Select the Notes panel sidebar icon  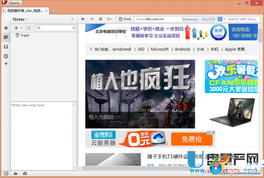pyautogui.click(x=6, y=37)
